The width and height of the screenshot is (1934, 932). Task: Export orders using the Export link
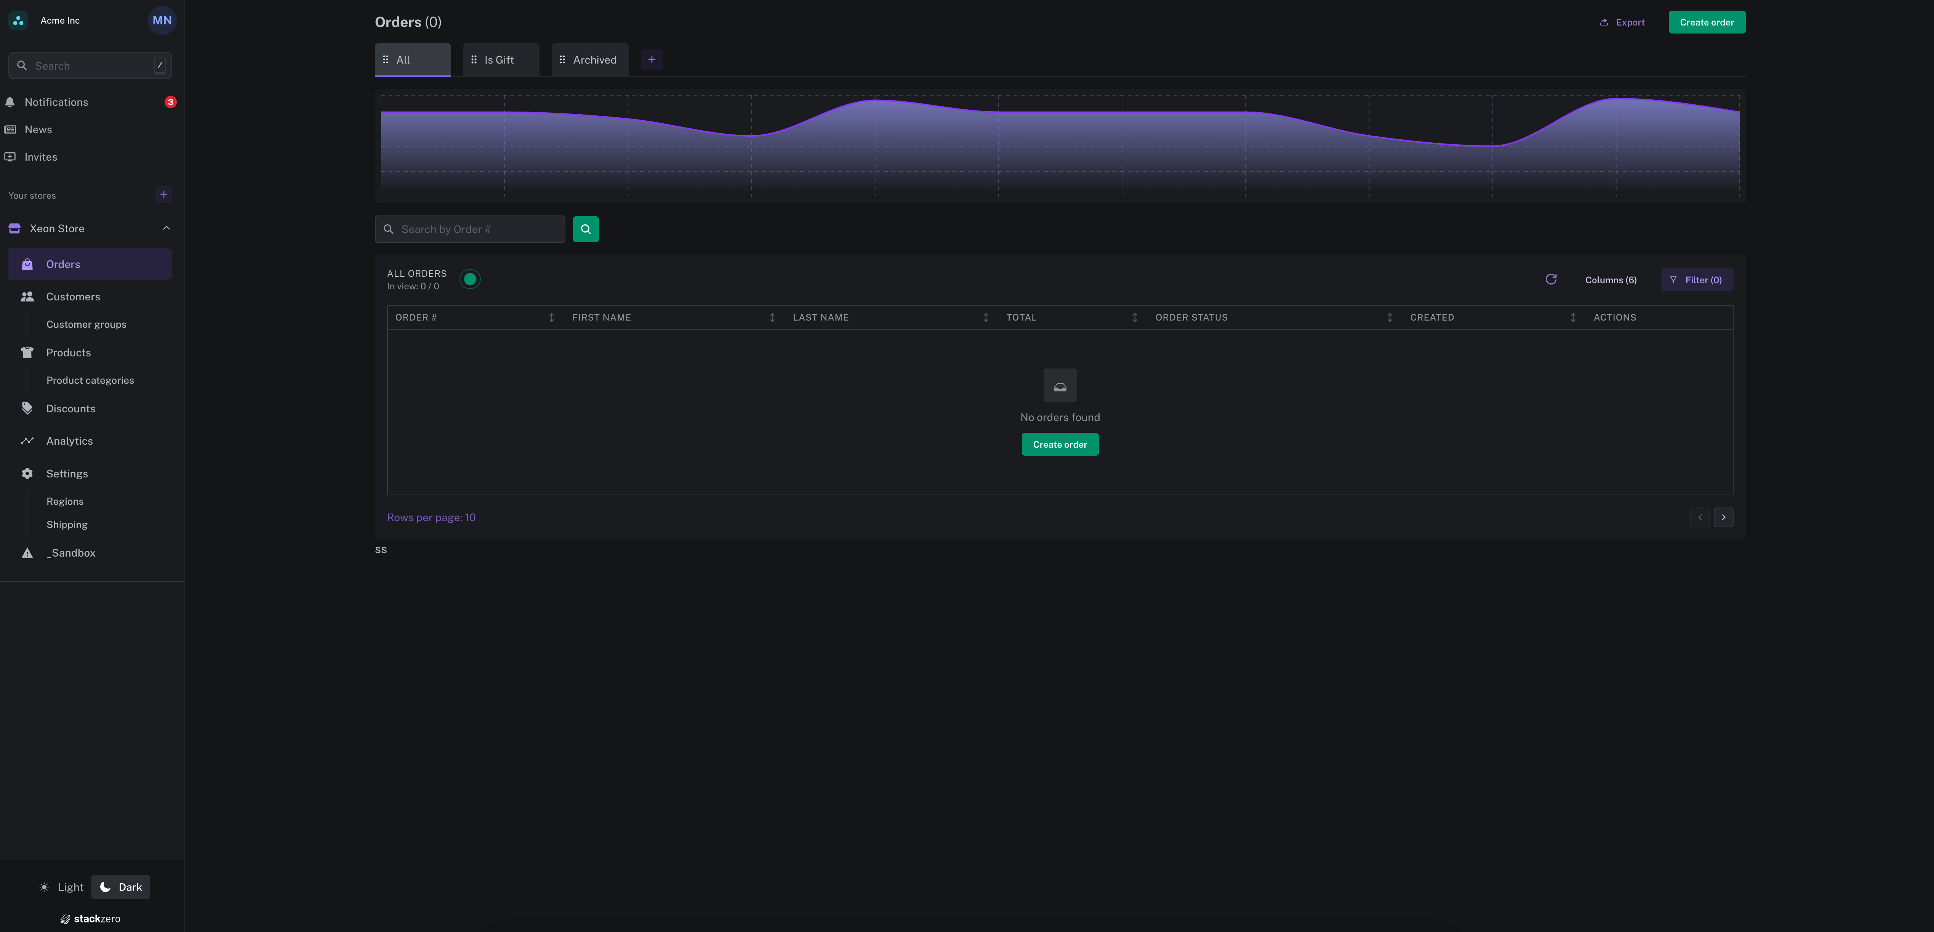pos(1622,22)
